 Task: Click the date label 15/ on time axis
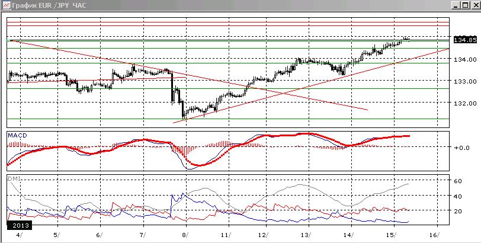pyautogui.click(x=391, y=235)
